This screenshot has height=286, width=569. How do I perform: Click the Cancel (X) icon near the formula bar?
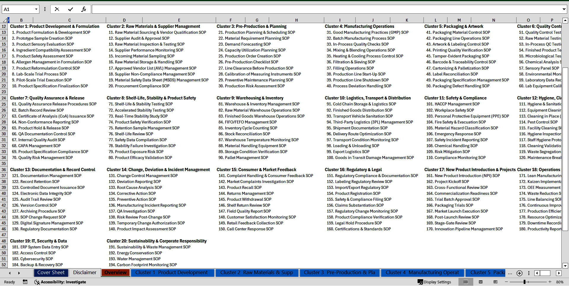(57, 9)
